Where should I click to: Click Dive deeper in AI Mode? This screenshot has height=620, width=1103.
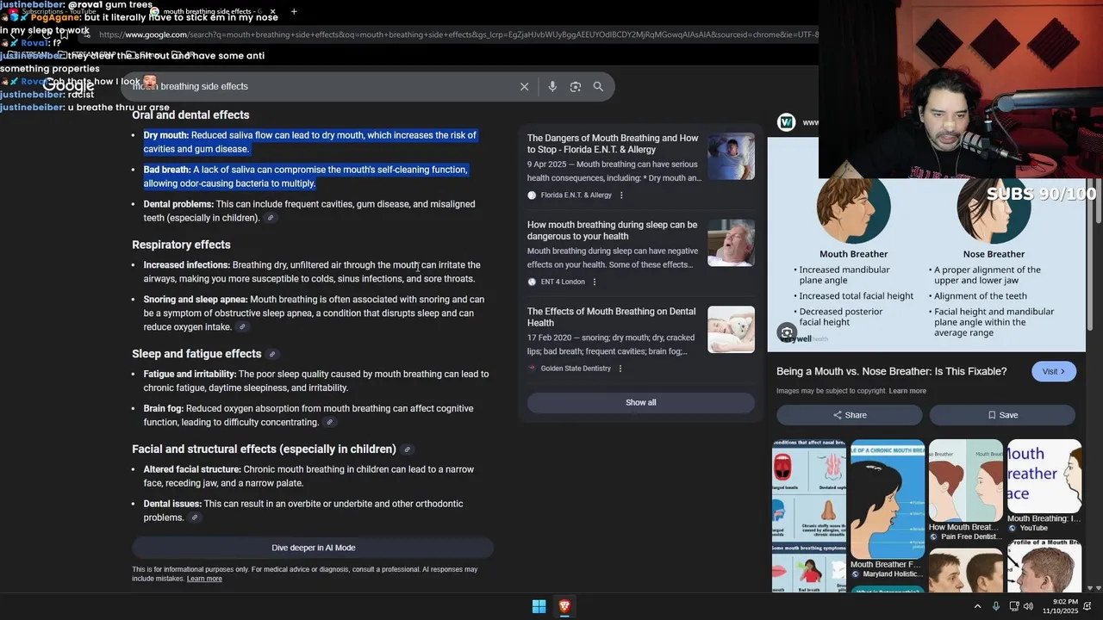pyautogui.click(x=313, y=548)
